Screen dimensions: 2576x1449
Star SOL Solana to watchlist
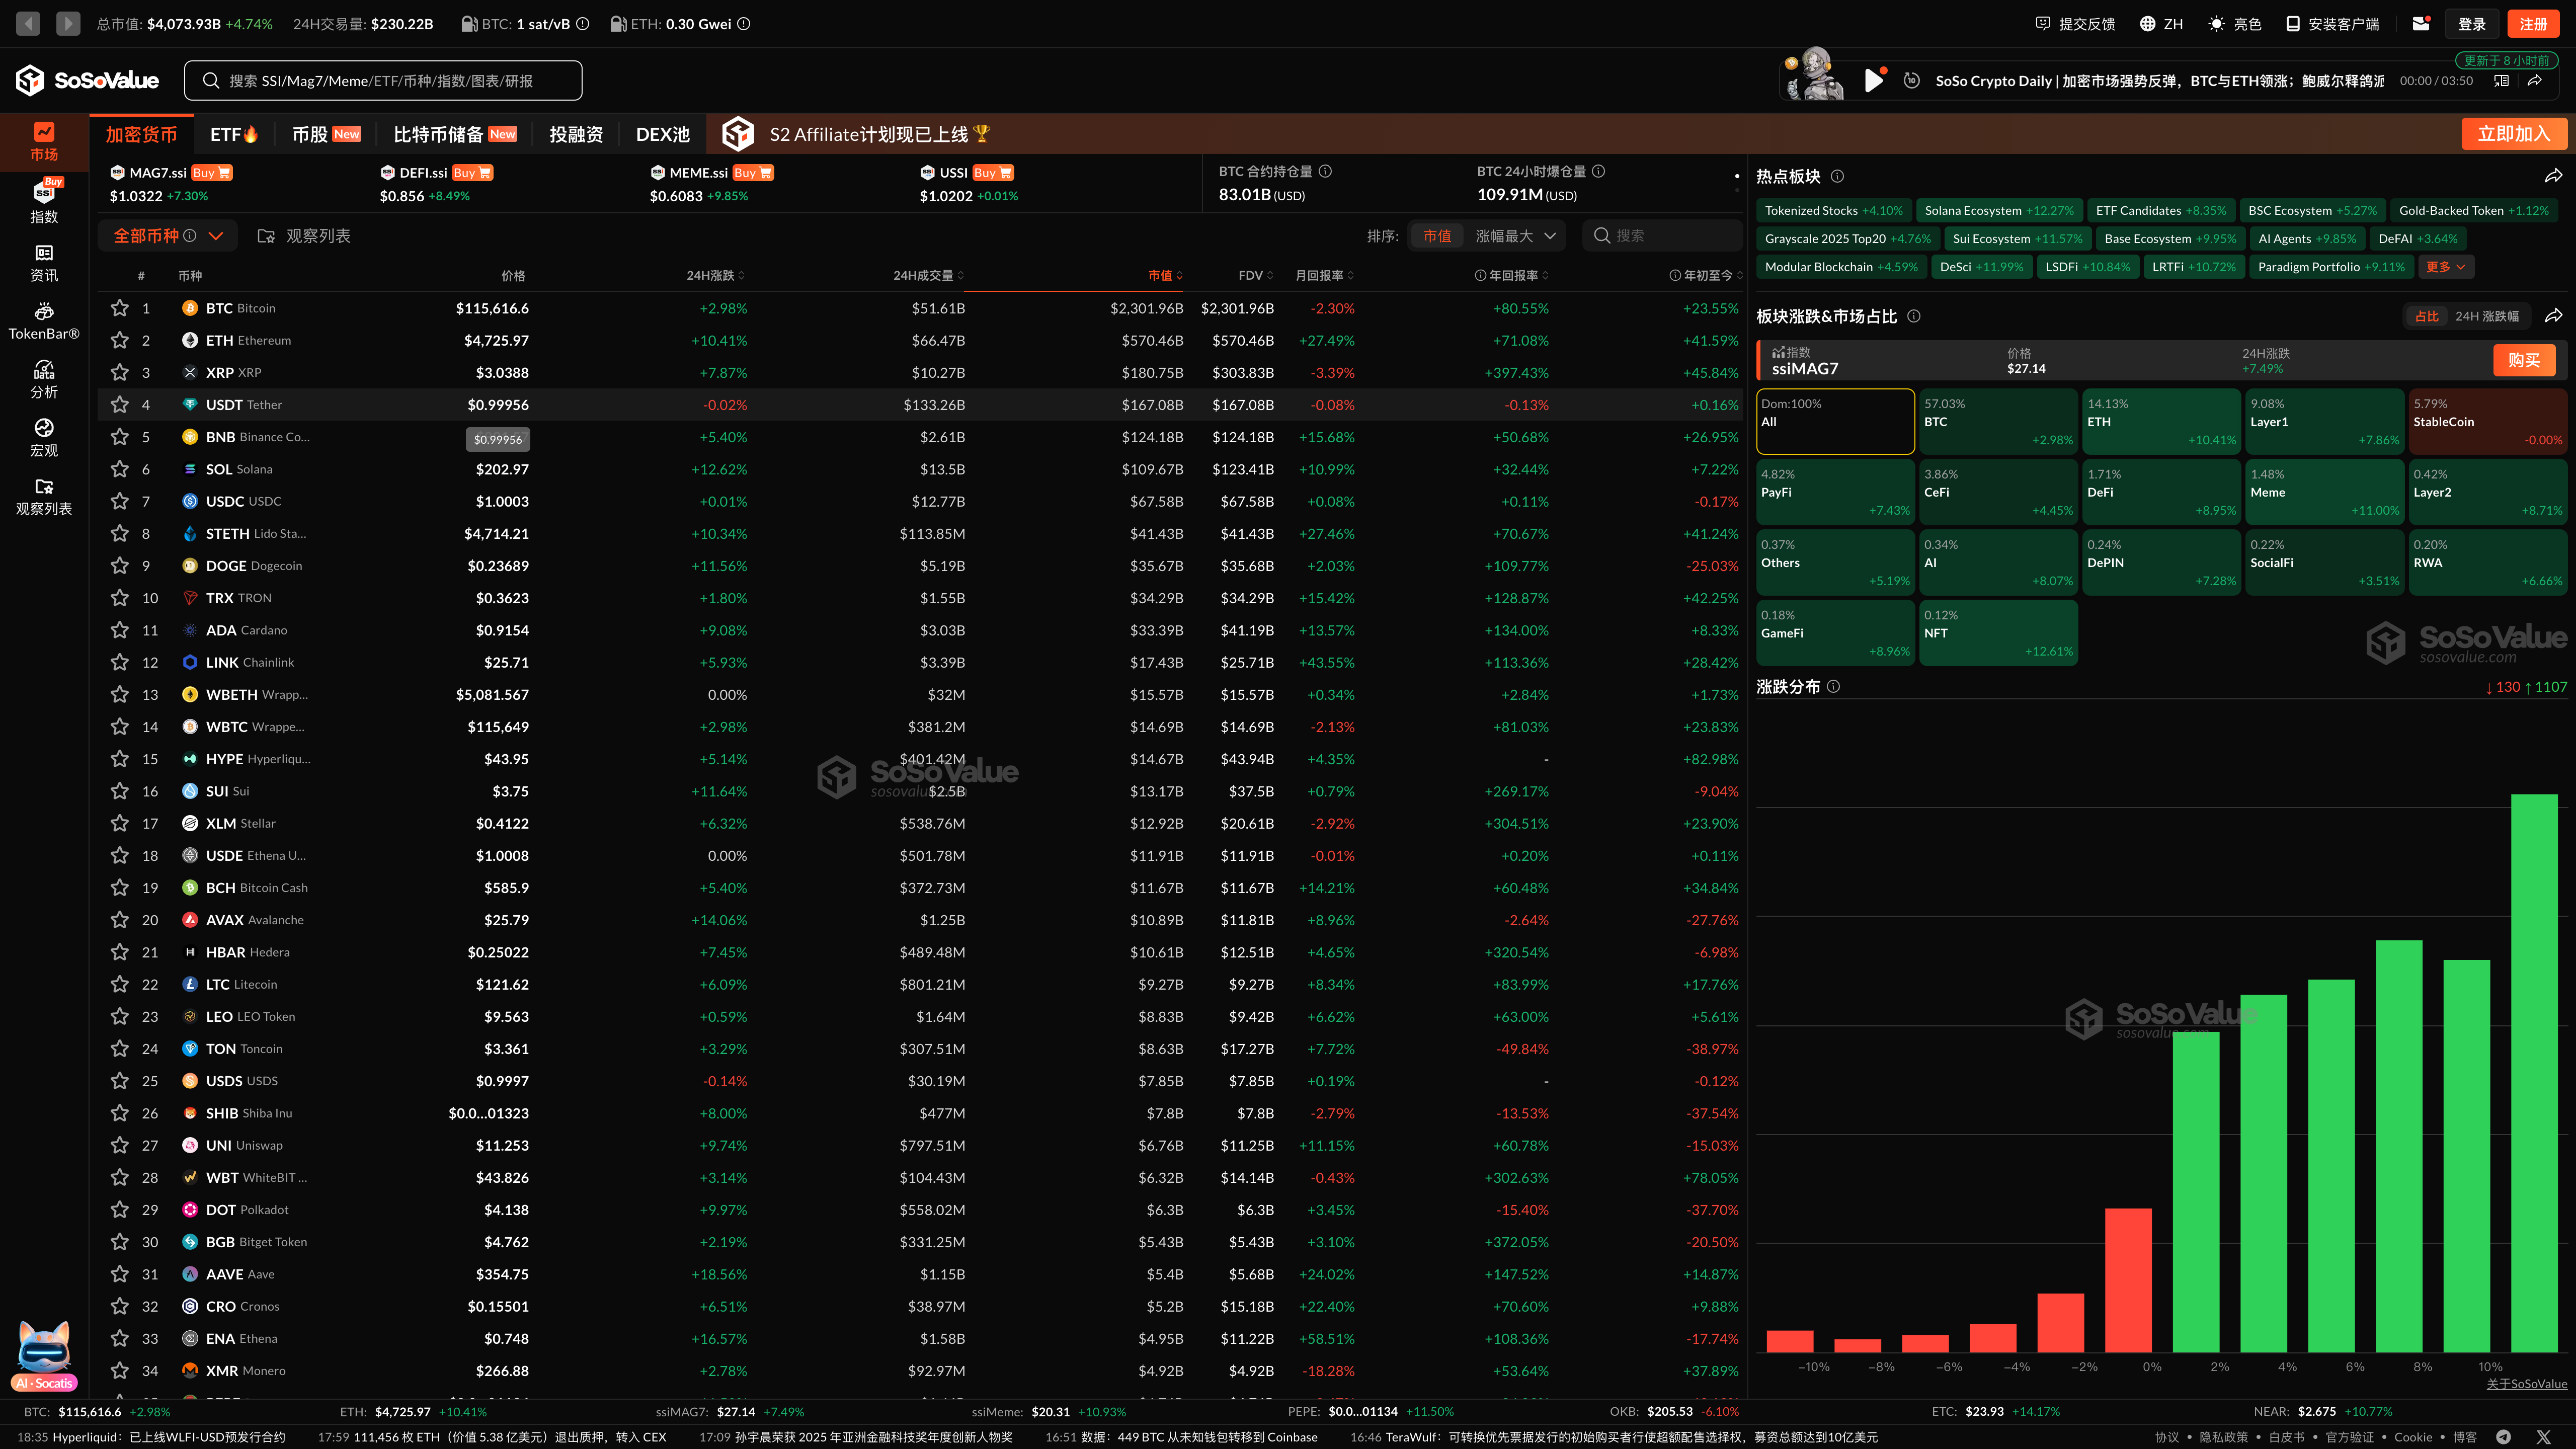[120, 469]
